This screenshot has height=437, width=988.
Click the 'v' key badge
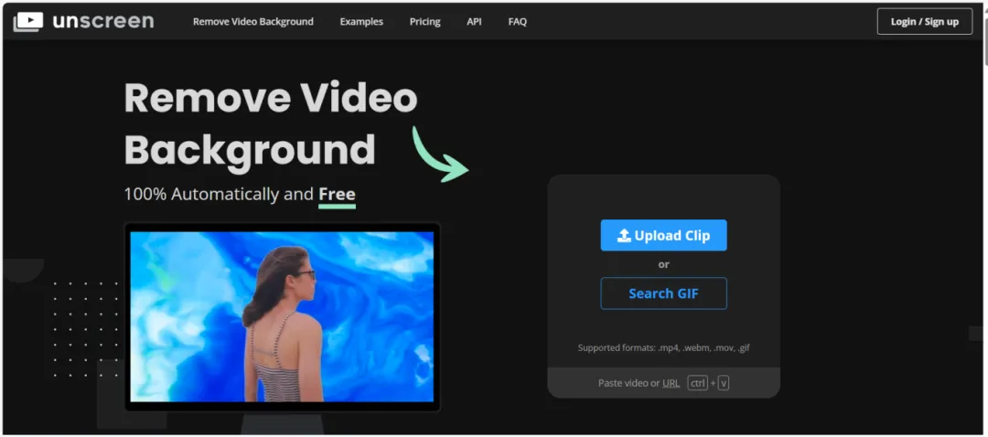coord(724,383)
